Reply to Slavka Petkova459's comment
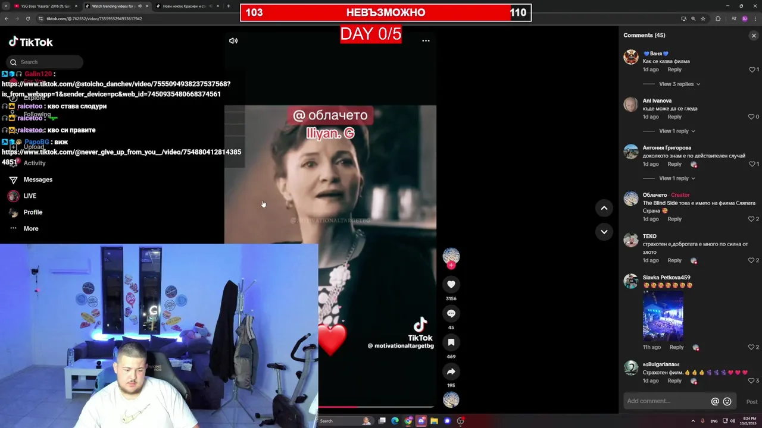 click(677, 347)
